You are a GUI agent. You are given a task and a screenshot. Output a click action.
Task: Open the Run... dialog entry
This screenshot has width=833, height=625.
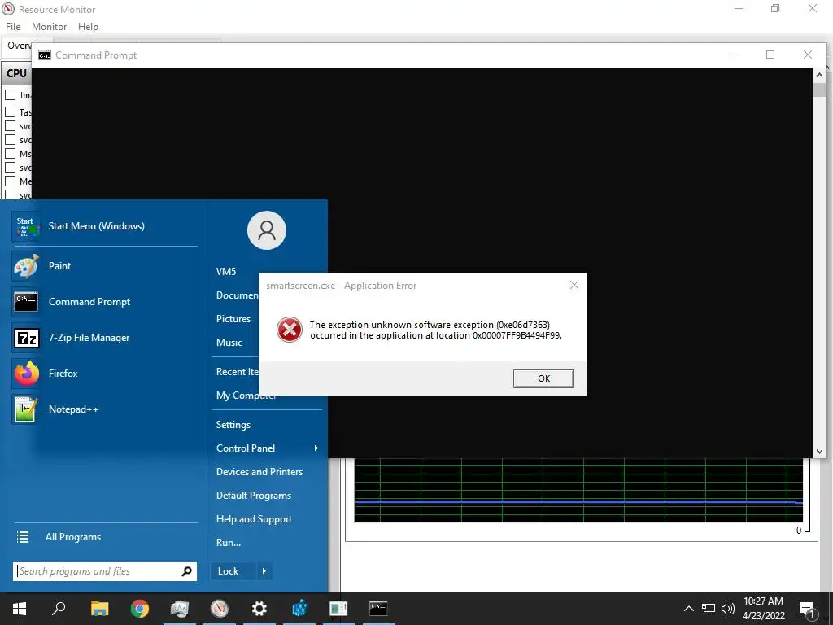(229, 543)
